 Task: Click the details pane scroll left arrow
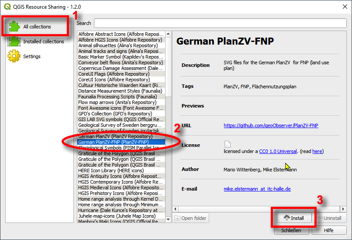tap(176, 209)
